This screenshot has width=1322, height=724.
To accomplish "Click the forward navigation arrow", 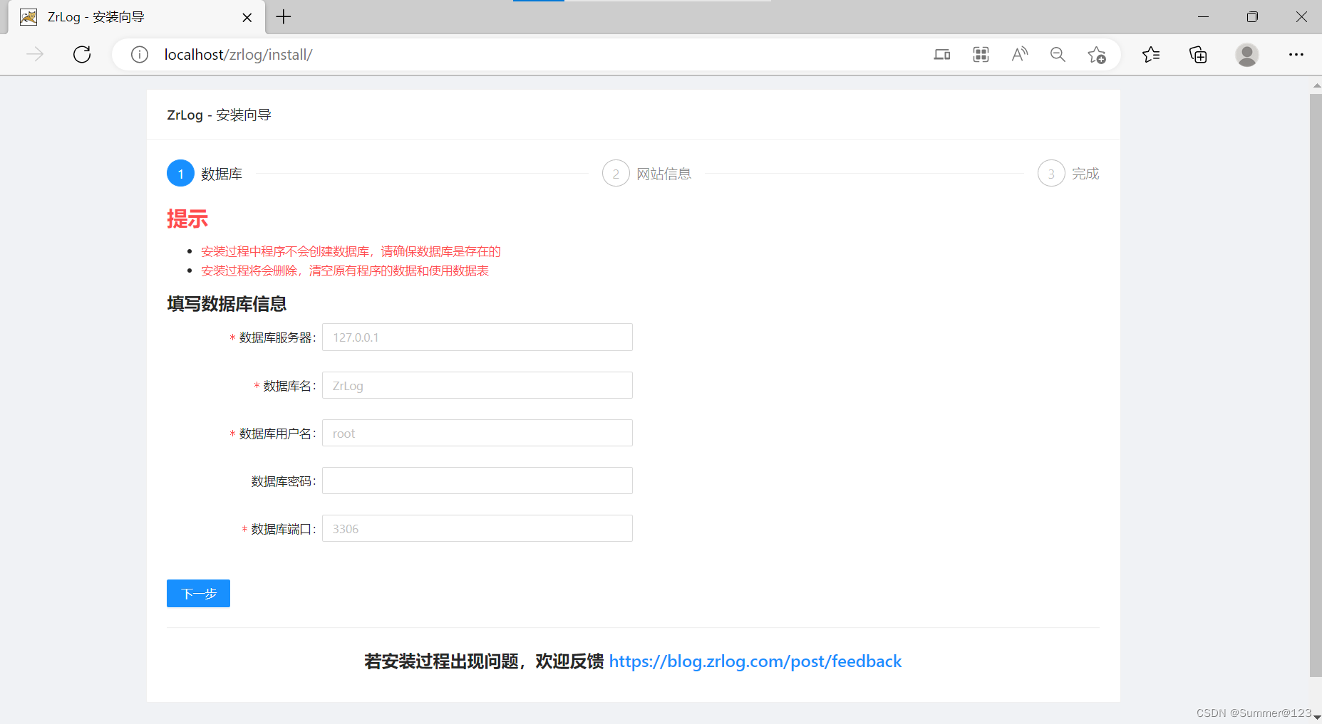I will click(35, 54).
